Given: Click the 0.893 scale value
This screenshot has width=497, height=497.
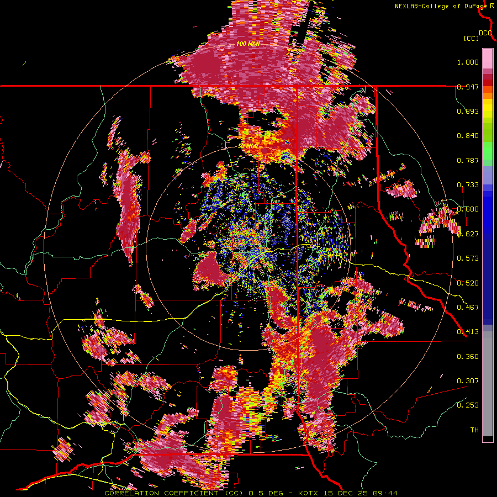Looking at the screenshot, I should 468,111.
